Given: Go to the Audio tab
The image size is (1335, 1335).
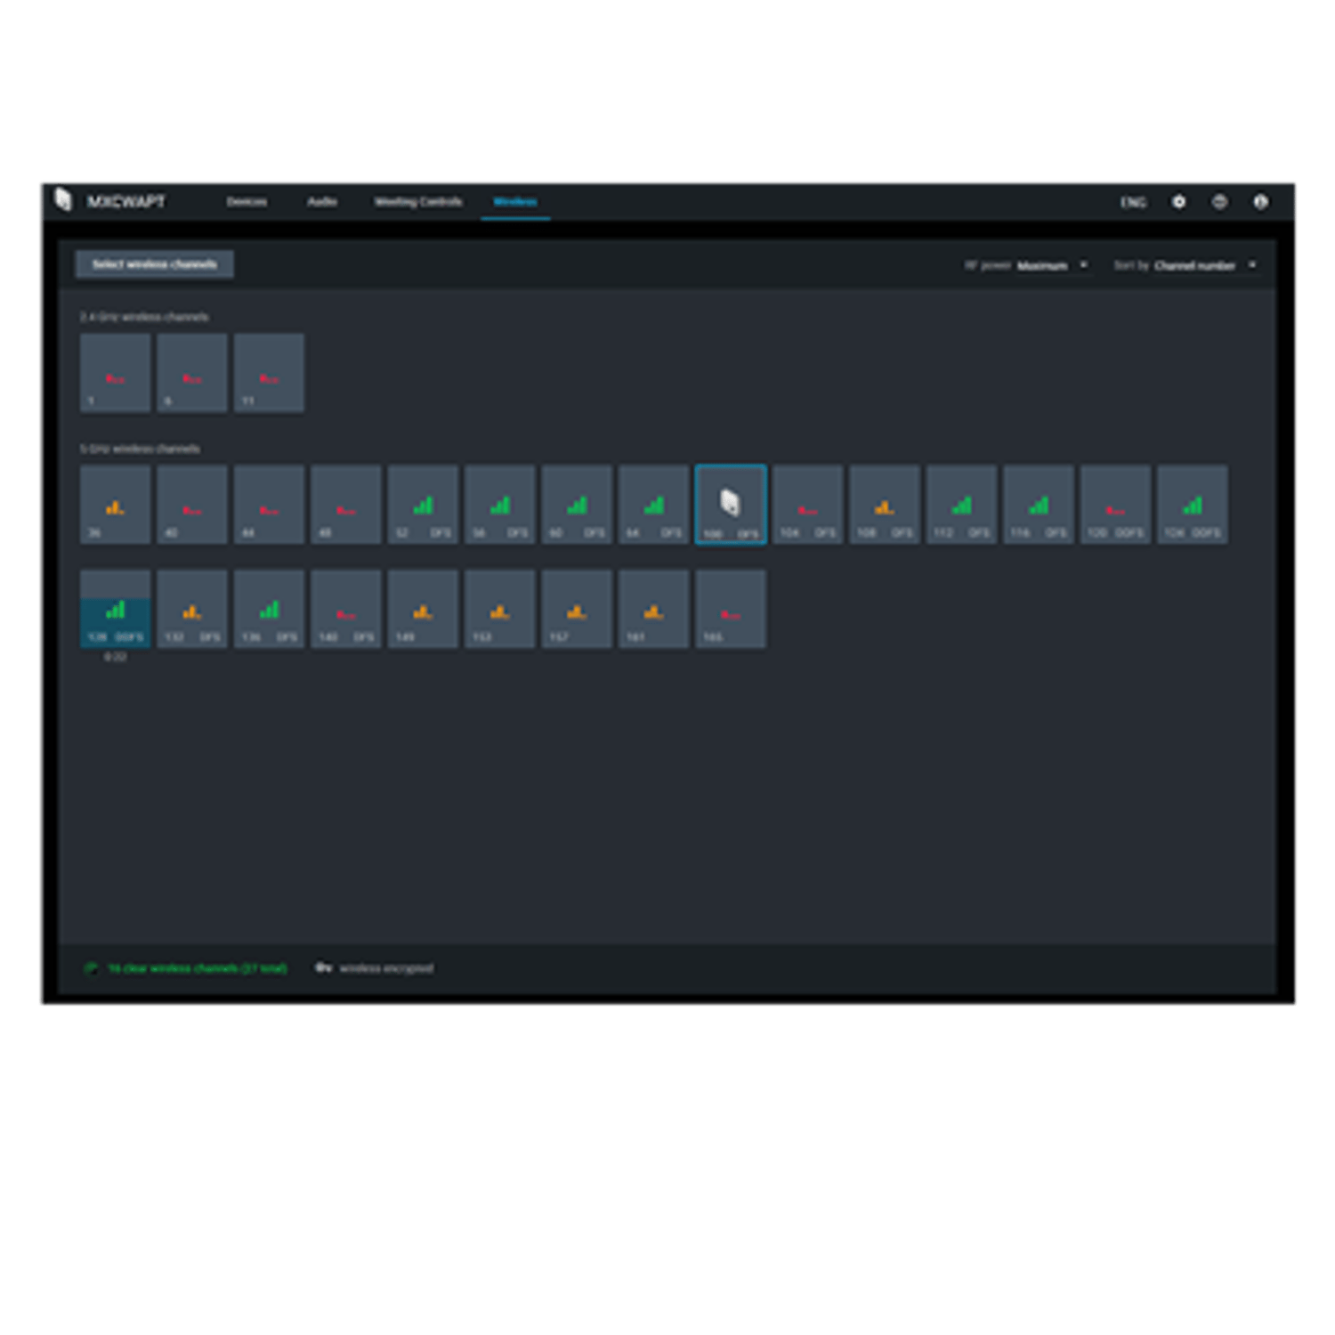Looking at the screenshot, I should click(321, 202).
